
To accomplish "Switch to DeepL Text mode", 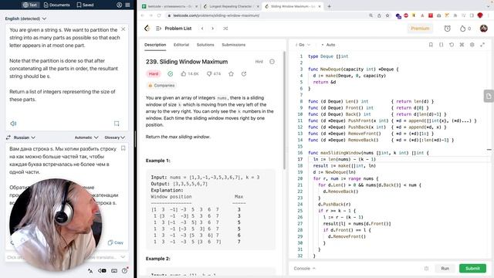I will coord(30,5).
